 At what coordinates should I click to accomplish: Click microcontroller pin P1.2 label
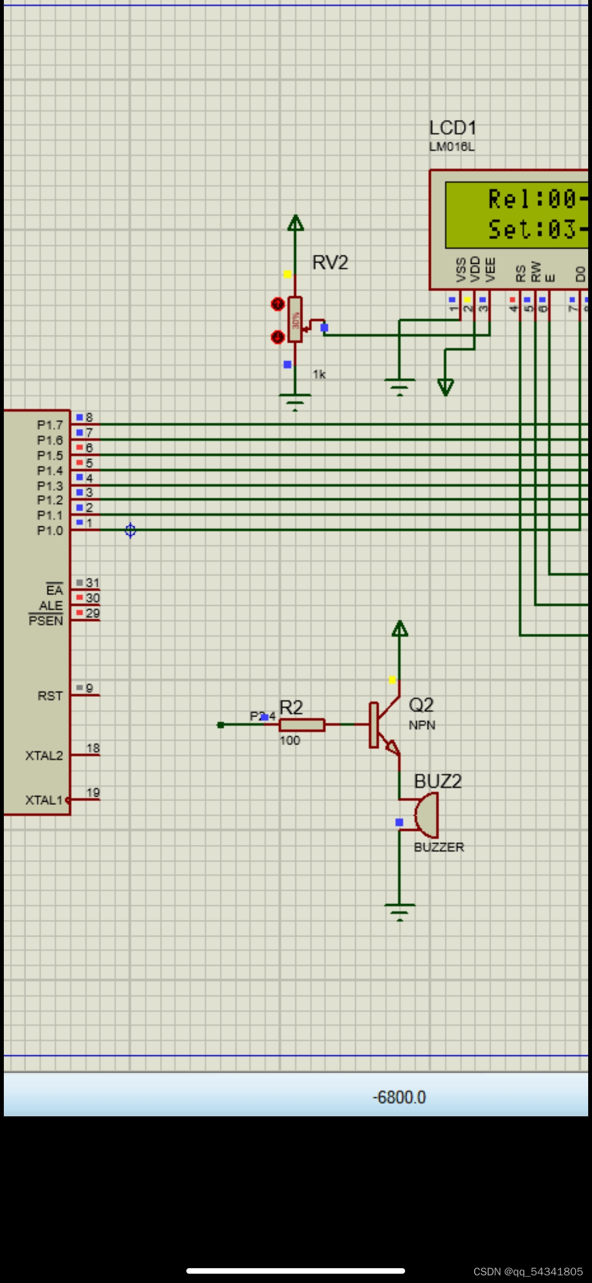tap(50, 500)
